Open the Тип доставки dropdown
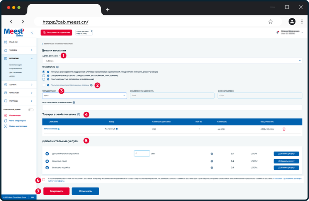Image resolution: width=309 pixels, height=201 pixels. (x=84, y=95)
